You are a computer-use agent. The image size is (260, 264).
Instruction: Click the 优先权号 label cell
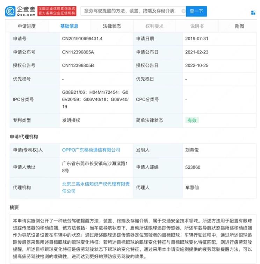coord(35,79)
